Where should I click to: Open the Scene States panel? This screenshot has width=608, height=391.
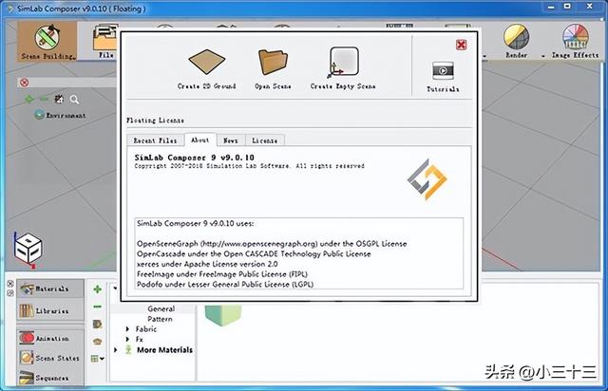coord(50,358)
